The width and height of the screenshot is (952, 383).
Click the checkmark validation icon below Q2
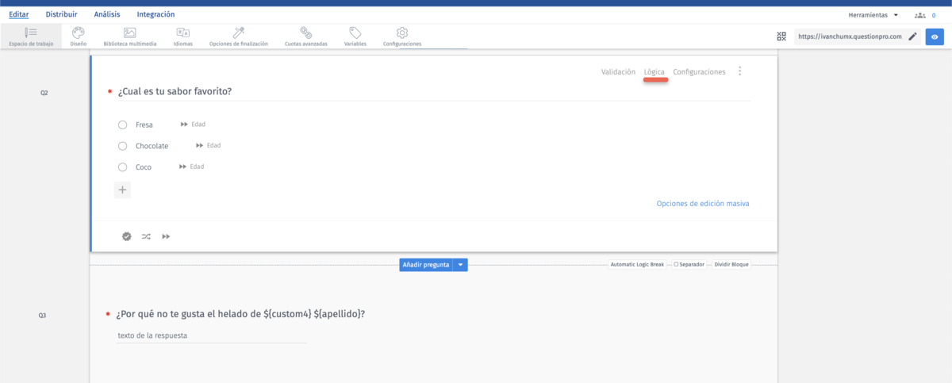pos(126,236)
